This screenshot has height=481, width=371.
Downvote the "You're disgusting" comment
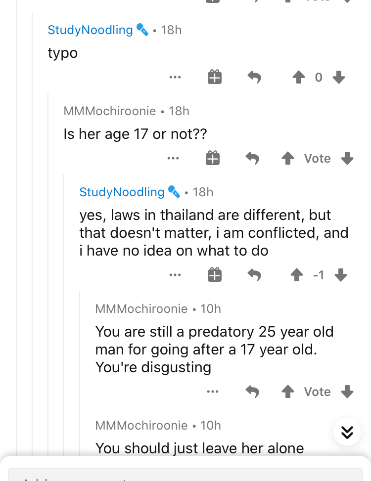pyautogui.click(x=348, y=392)
